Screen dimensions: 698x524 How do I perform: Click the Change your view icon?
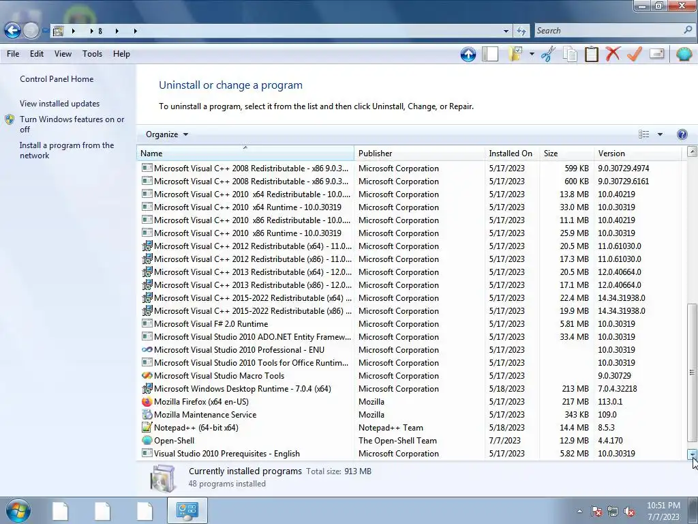tap(643, 134)
